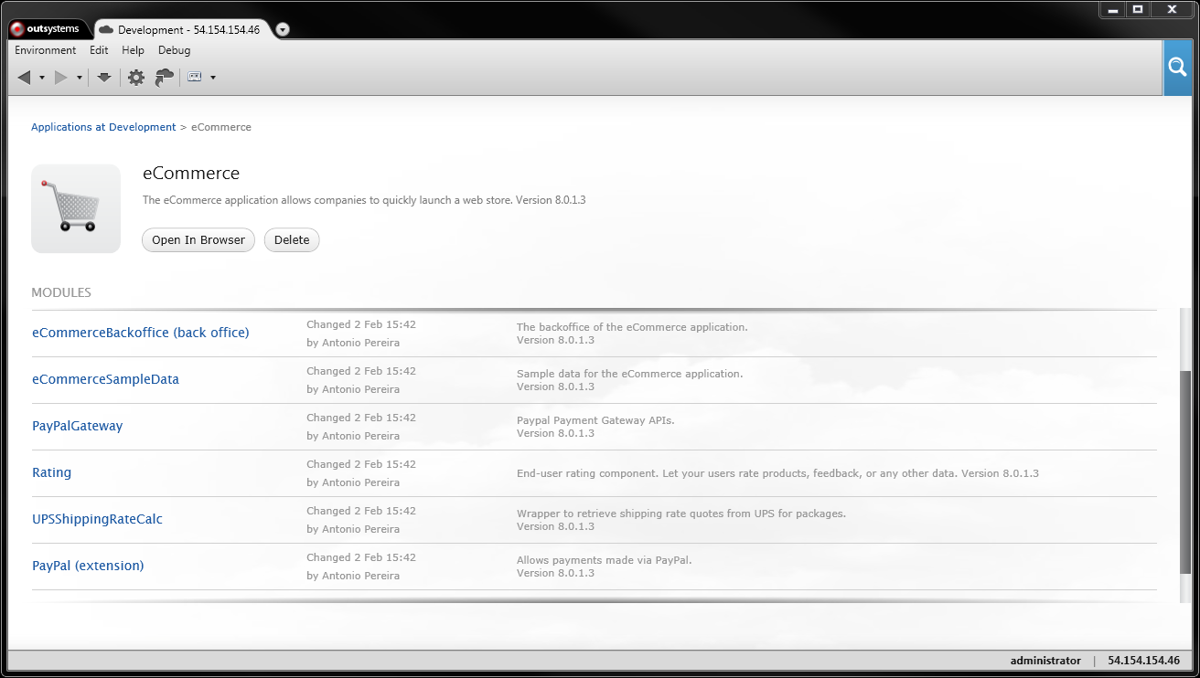Open the gear settings icon in toolbar

pos(136,78)
